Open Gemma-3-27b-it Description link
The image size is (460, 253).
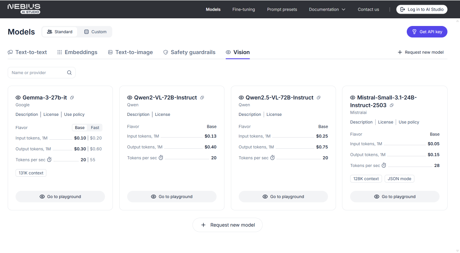(27, 115)
